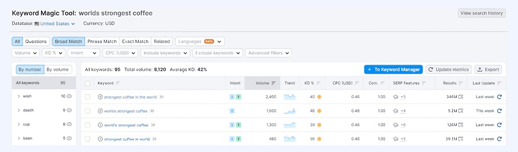View SERP icon for 5.2M results
This screenshot has height=152, width=518.
(x=461, y=111)
